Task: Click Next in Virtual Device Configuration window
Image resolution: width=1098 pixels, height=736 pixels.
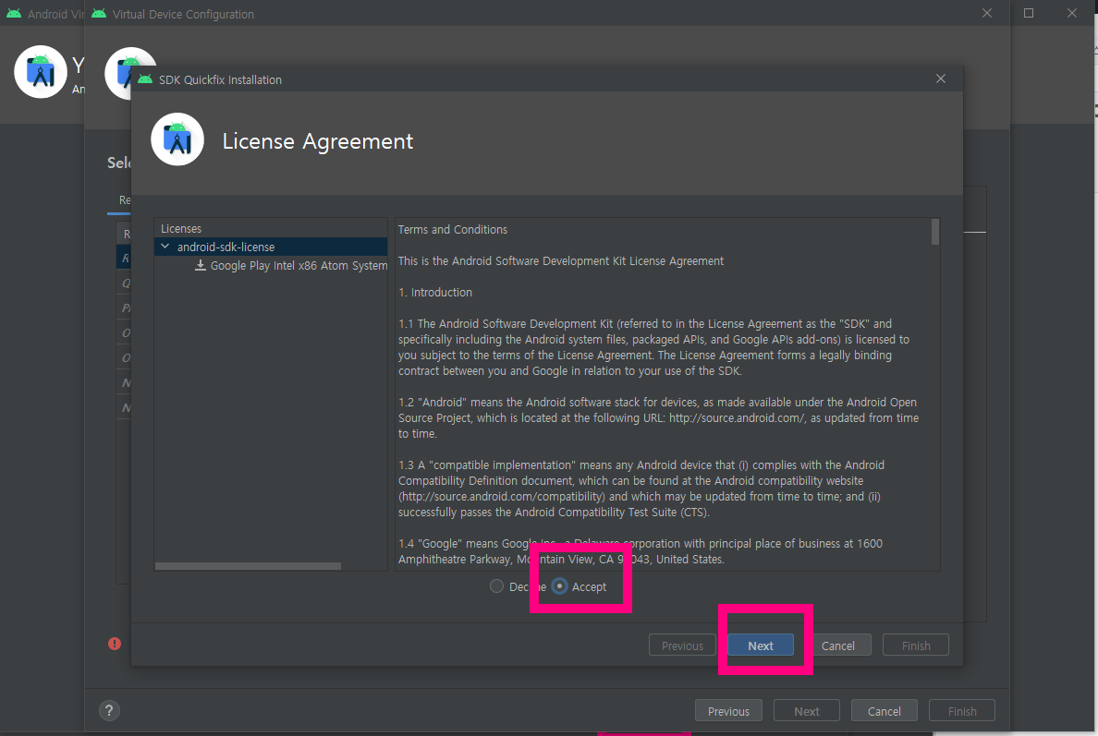Action: [x=807, y=711]
